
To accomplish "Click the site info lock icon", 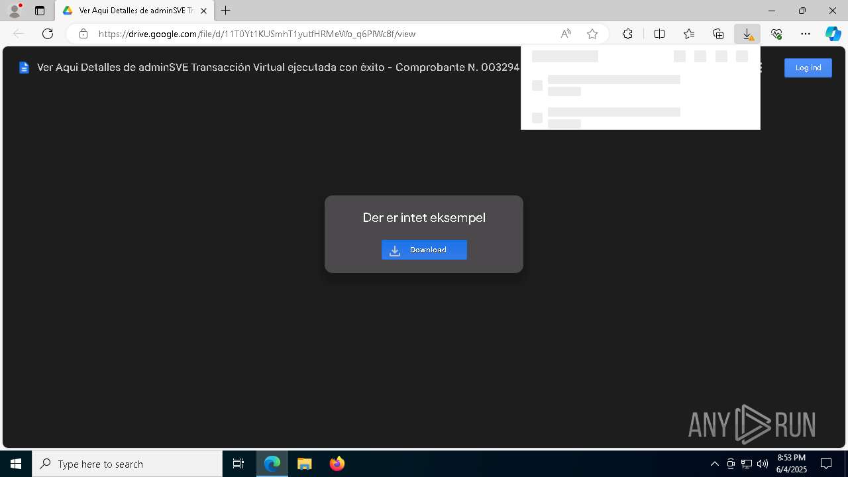I will tap(83, 34).
